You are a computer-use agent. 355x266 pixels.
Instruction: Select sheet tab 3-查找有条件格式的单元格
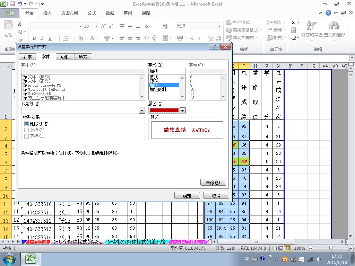(x=136, y=242)
